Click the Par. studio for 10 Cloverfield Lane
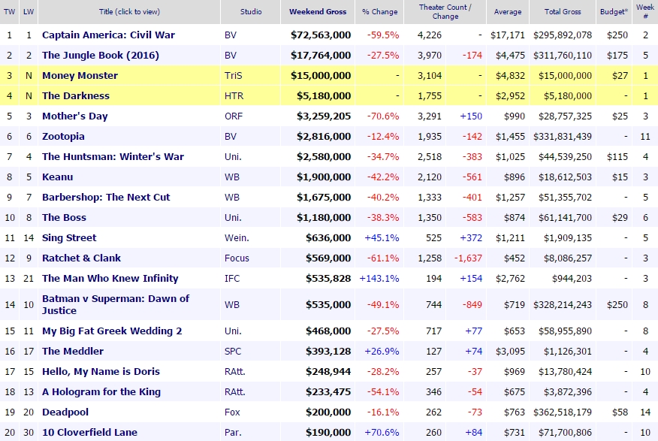The width and height of the screenshot is (658, 441). tap(233, 432)
